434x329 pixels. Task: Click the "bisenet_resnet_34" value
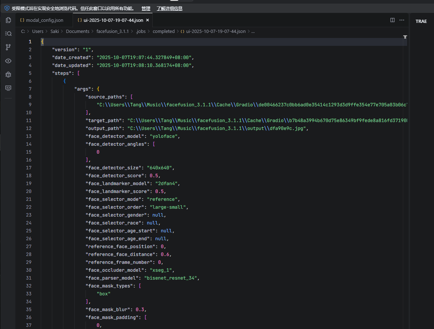tap(170, 278)
